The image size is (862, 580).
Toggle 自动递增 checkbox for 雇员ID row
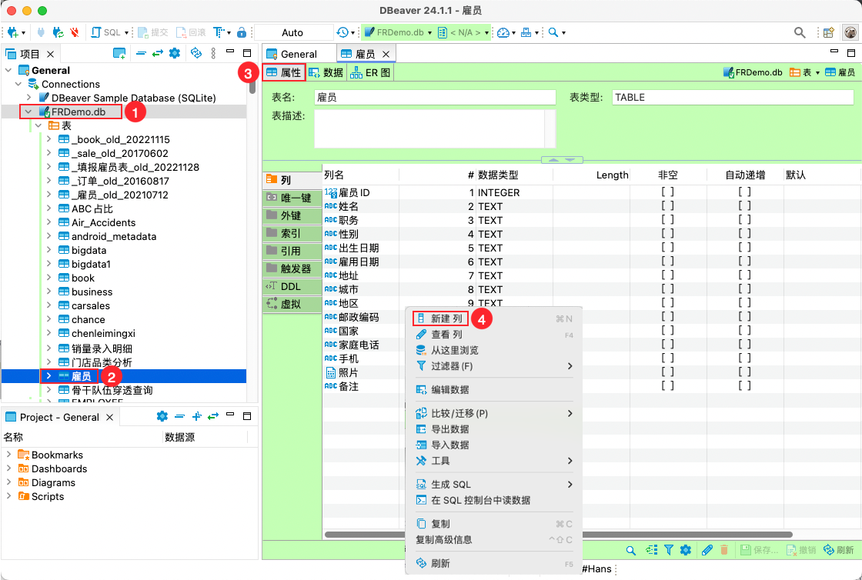tap(744, 192)
